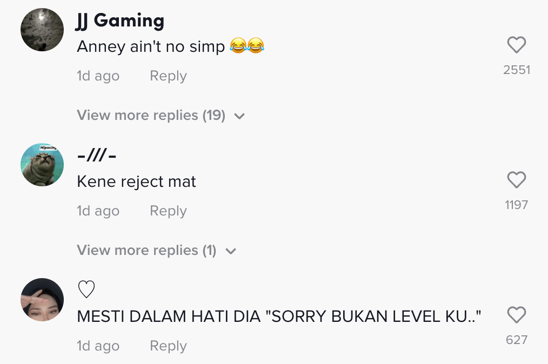
Task: Reply to the "Kene reject mat" comment
Action: click(x=168, y=211)
